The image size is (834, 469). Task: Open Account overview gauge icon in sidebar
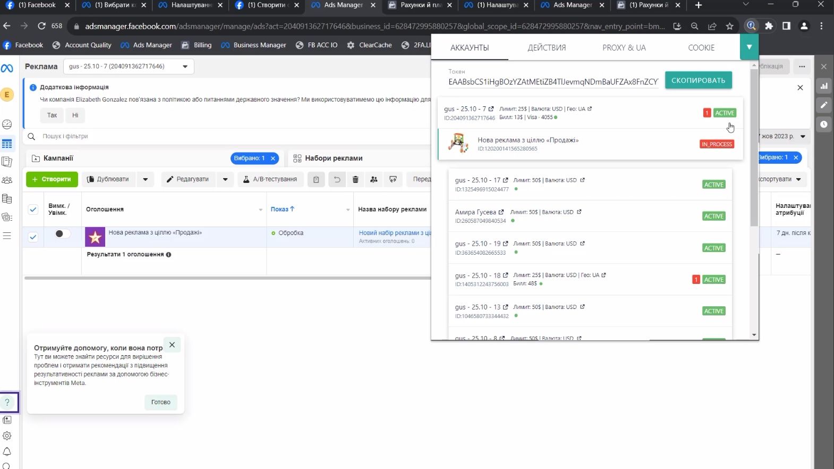[x=7, y=124]
